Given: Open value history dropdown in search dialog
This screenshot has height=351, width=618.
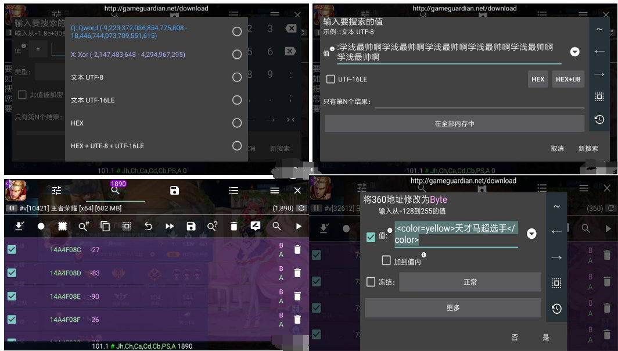Looking at the screenshot, I should coord(574,52).
